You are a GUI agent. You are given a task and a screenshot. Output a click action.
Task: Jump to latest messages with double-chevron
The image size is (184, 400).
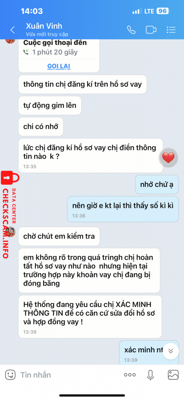click(x=171, y=351)
